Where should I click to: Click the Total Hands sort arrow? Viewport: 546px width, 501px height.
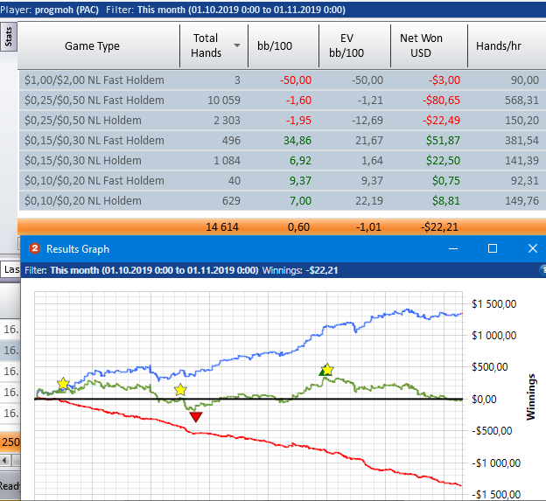(x=237, y=45)
